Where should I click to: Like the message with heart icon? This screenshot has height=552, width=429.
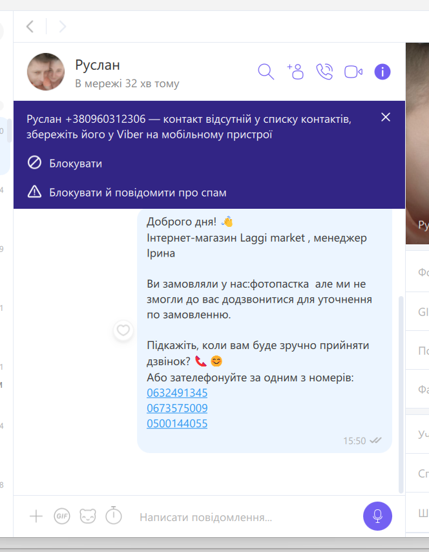pos(123,330)
